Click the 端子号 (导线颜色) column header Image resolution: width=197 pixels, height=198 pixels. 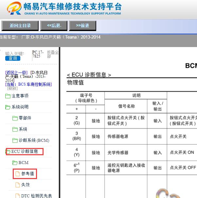(86, 98)
